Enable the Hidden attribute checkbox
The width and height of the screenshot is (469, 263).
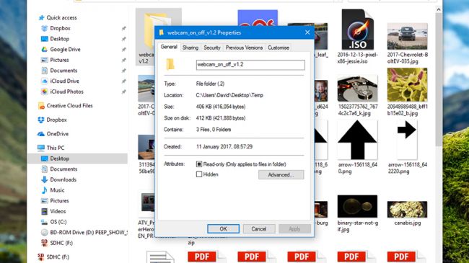pyautogui.click(x=199, y=174)
